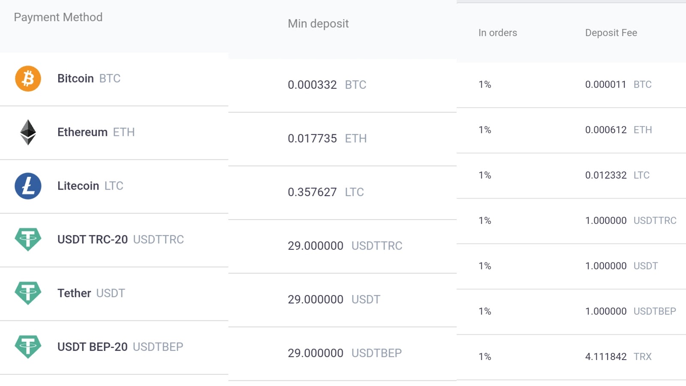This screenshot has width=686, height=386.
Task: Open the Bitcoin BTC payment method
Action: pyautogui.click(x=89, y=78)
